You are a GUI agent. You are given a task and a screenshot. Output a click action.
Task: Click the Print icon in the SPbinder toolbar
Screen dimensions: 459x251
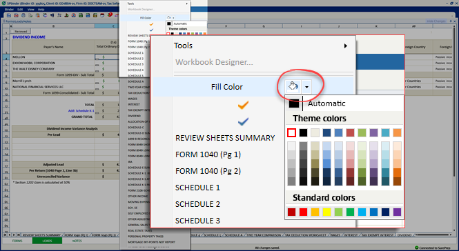23,15
